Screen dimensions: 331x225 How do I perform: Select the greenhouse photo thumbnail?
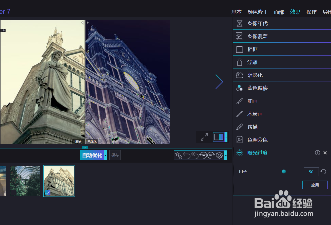(x=25, y=181)
